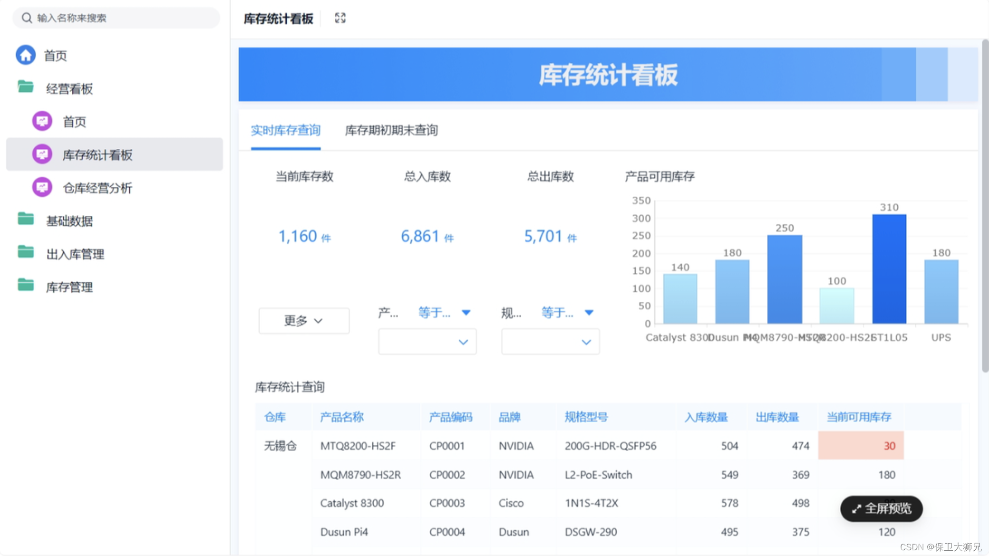This screenshot has height=556, width=989.
Task: Click purple icon beside 库存统计看板 menu item
Action: (42, 154)
